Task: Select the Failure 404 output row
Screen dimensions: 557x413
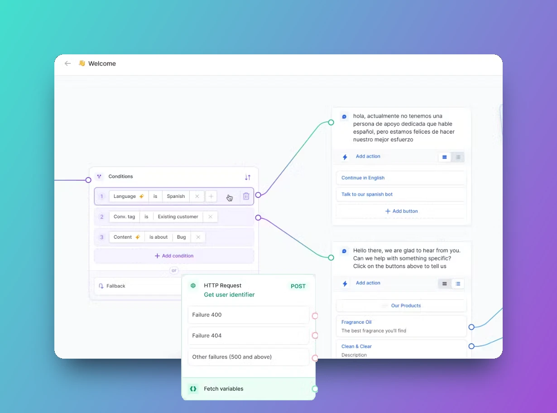Action: click(x=248, y=336)
